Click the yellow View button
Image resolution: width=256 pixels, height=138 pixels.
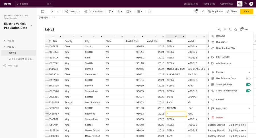(x=247, y=11)
